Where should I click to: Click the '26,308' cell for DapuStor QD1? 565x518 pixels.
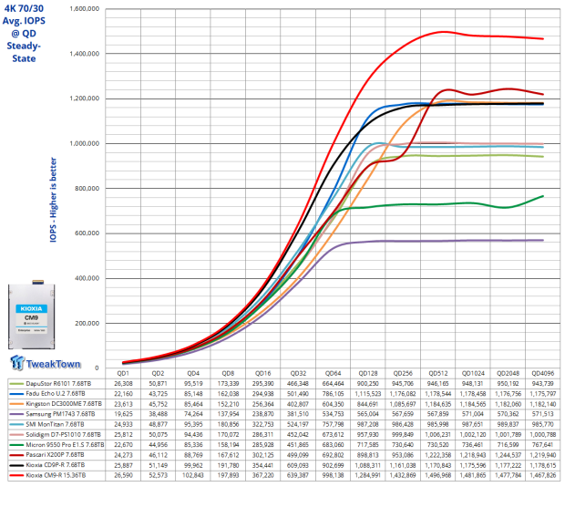click(123, 383)
